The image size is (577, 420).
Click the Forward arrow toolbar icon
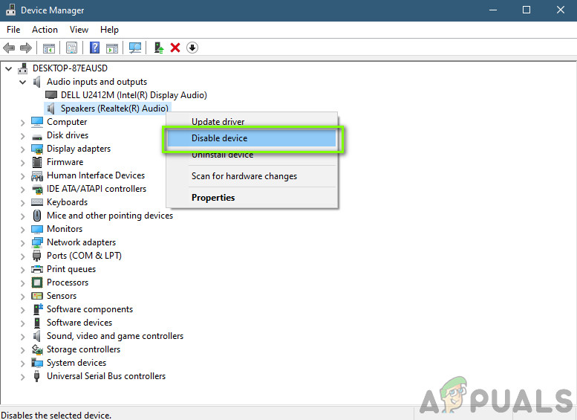click(x=26, y=48)
